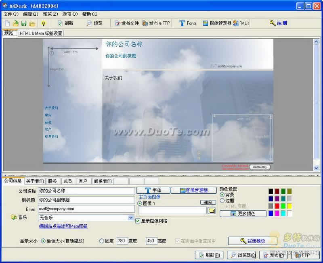Expand the 无音乐 music dropdown
The height and width of the screenshot is (263, 323).
131,217
